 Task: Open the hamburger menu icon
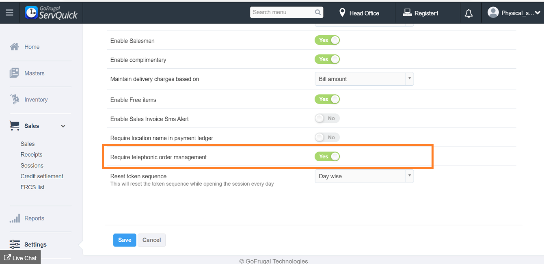click(9, 13)
